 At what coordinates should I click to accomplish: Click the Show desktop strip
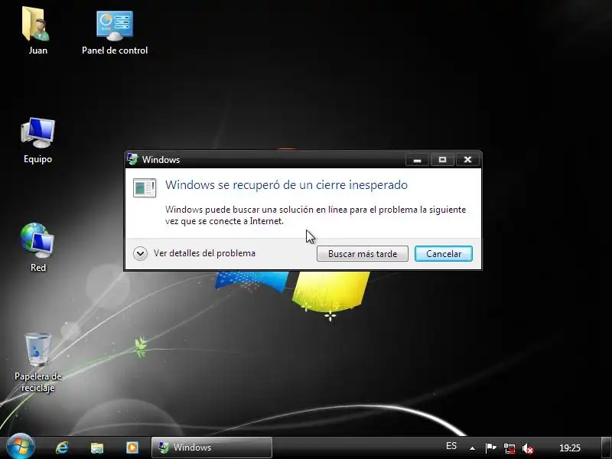click(606, 448)
